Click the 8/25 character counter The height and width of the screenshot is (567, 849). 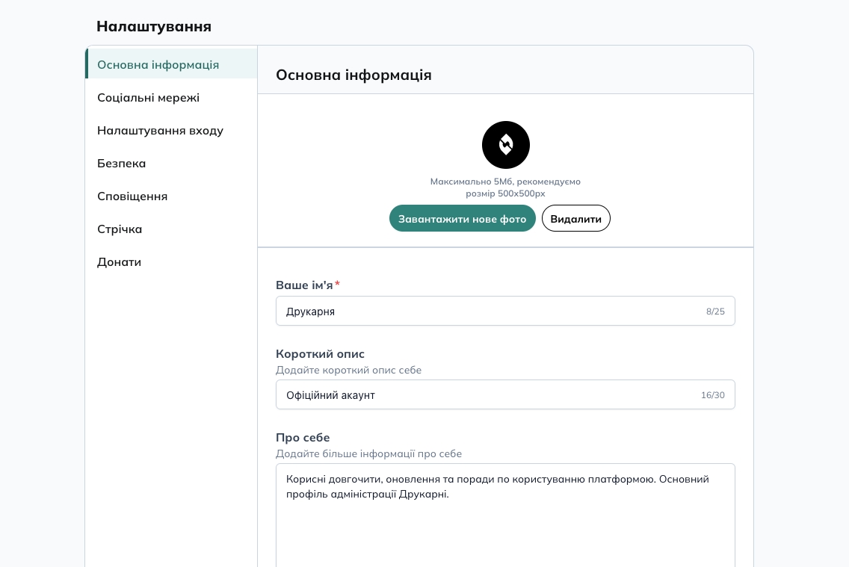point(715,312)
